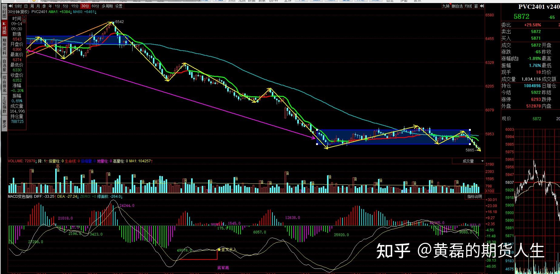The width and height of the screenshot is (560, 274).
Task: Open info panel settings gear icon
Action: (24, 21)
